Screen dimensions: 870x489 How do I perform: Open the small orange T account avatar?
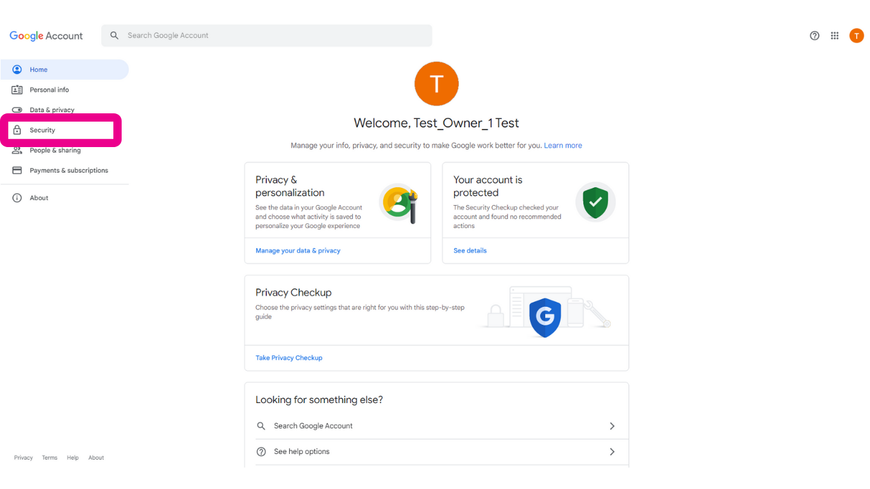coord(857,36)
